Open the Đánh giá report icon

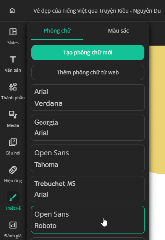(x=13, y=225)
